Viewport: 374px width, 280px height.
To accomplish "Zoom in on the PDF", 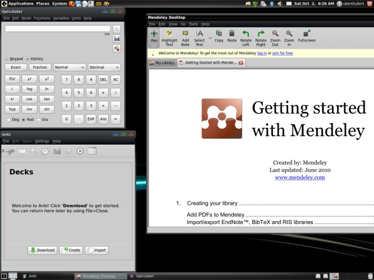I will (289, 37).
